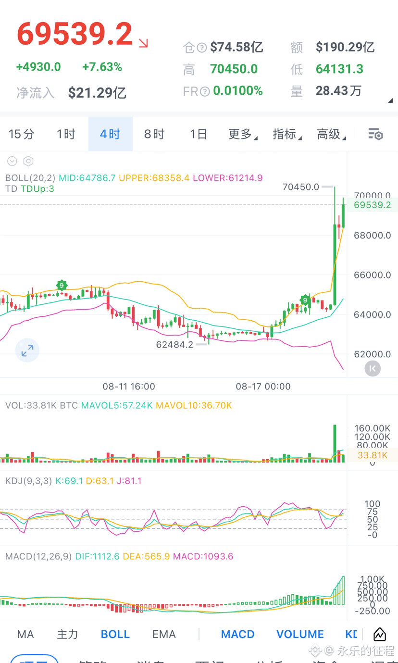Tap the UPPER:68358.4 band value

tap(154, 178)
